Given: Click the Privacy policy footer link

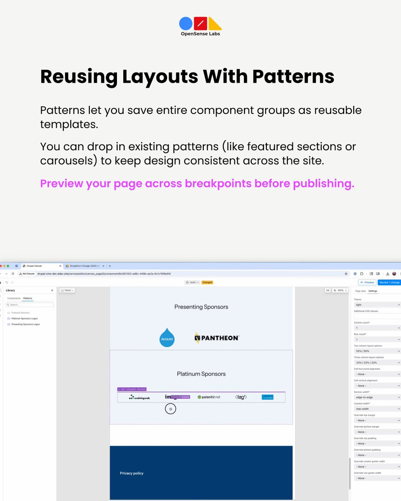Looking at the screenshot, I should pyautogui.click(x=132, y=473).
